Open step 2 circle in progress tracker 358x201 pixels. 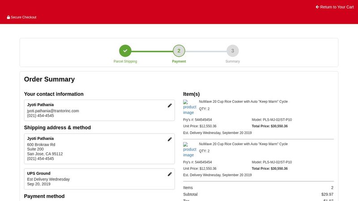tap(179, 51)
